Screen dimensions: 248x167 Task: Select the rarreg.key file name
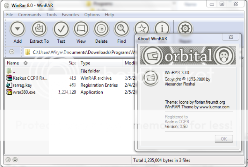(22, 85)
